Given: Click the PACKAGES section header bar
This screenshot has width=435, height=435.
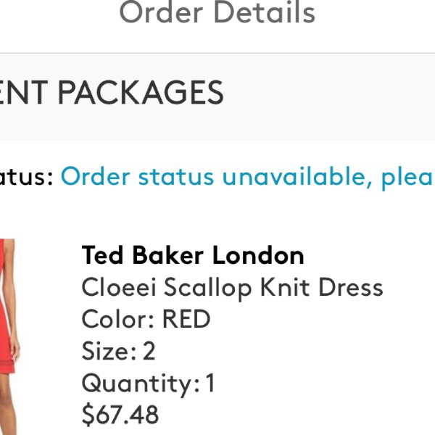Looking at the screenshot, I should click(217, 96).
